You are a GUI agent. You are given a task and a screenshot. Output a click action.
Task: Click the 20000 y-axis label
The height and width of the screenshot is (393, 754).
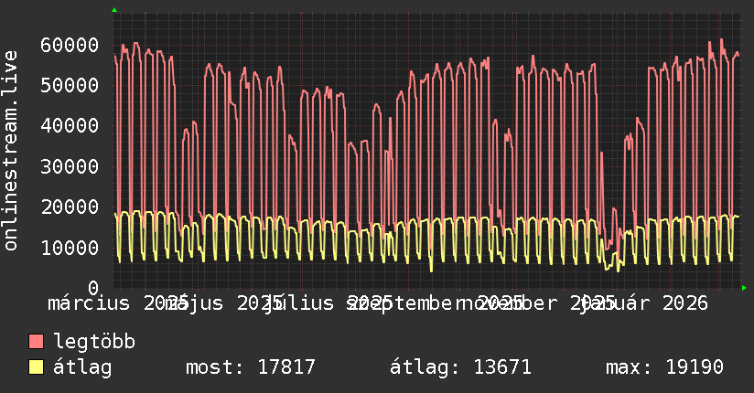pyautogui.click(x=70, y=207)
